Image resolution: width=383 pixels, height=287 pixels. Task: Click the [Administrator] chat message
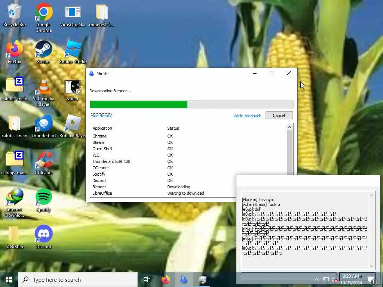pos(261,204)
